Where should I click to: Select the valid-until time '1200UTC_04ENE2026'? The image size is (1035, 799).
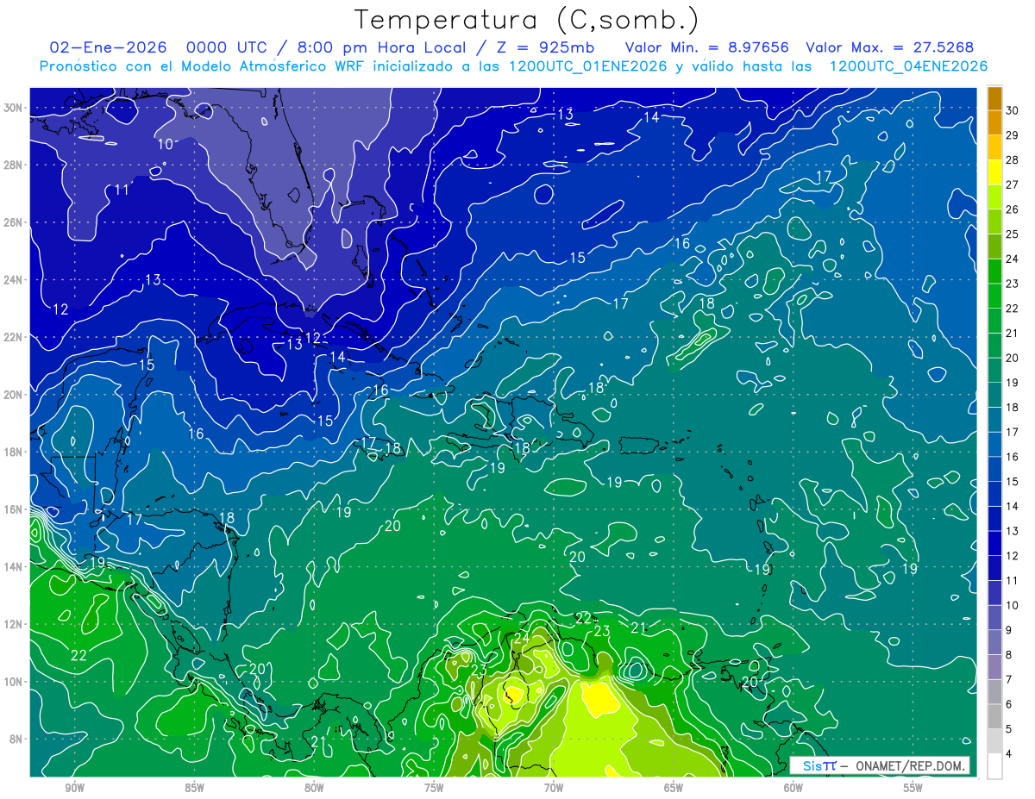click(908, 66)
